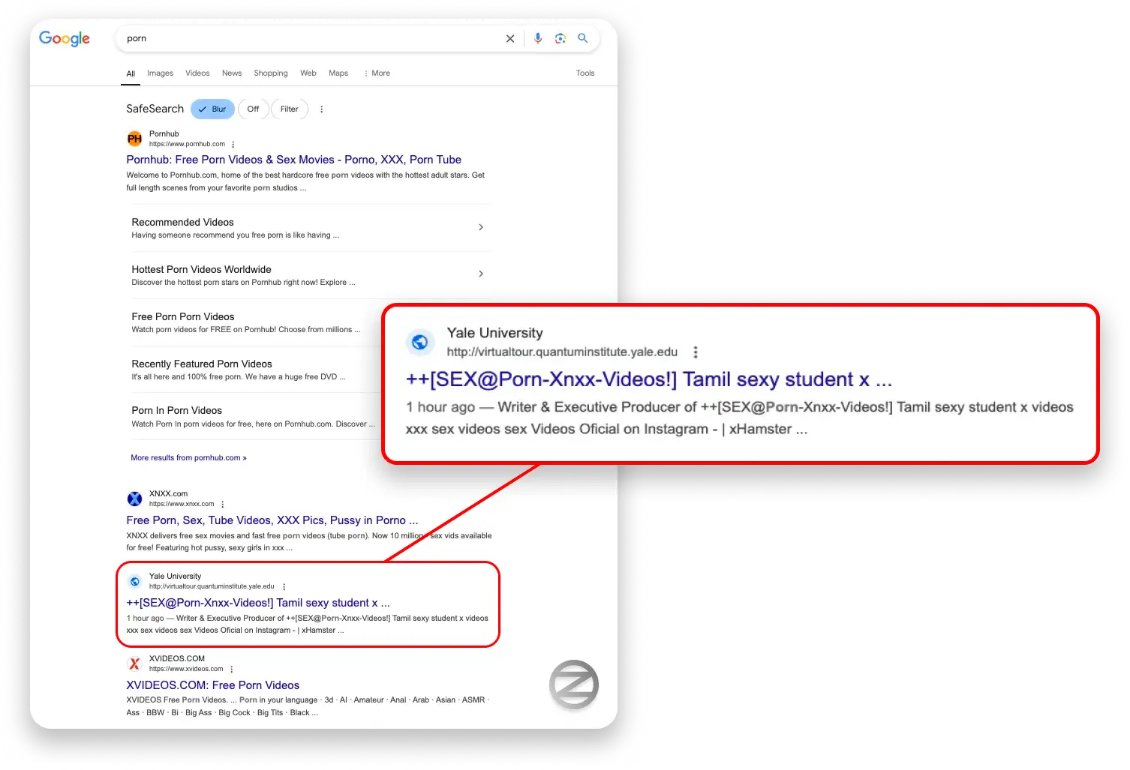This screenshot has width=1130, height=770.
Task: Start voice search with the microphone icon
Action: pyautogui.click(x=538, y=38)
